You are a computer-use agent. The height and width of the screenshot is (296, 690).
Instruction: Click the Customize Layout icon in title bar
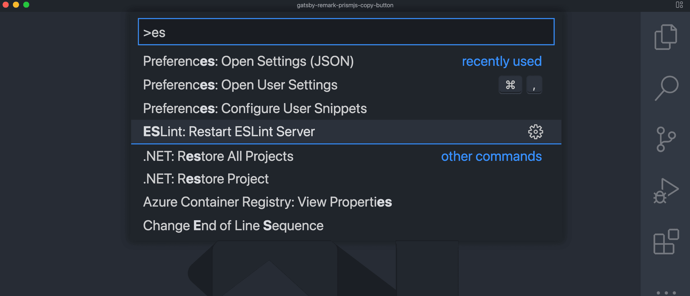click(x=679, y=5)
